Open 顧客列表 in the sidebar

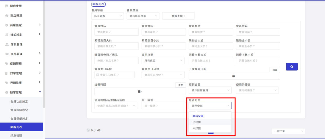coord(22,127)
